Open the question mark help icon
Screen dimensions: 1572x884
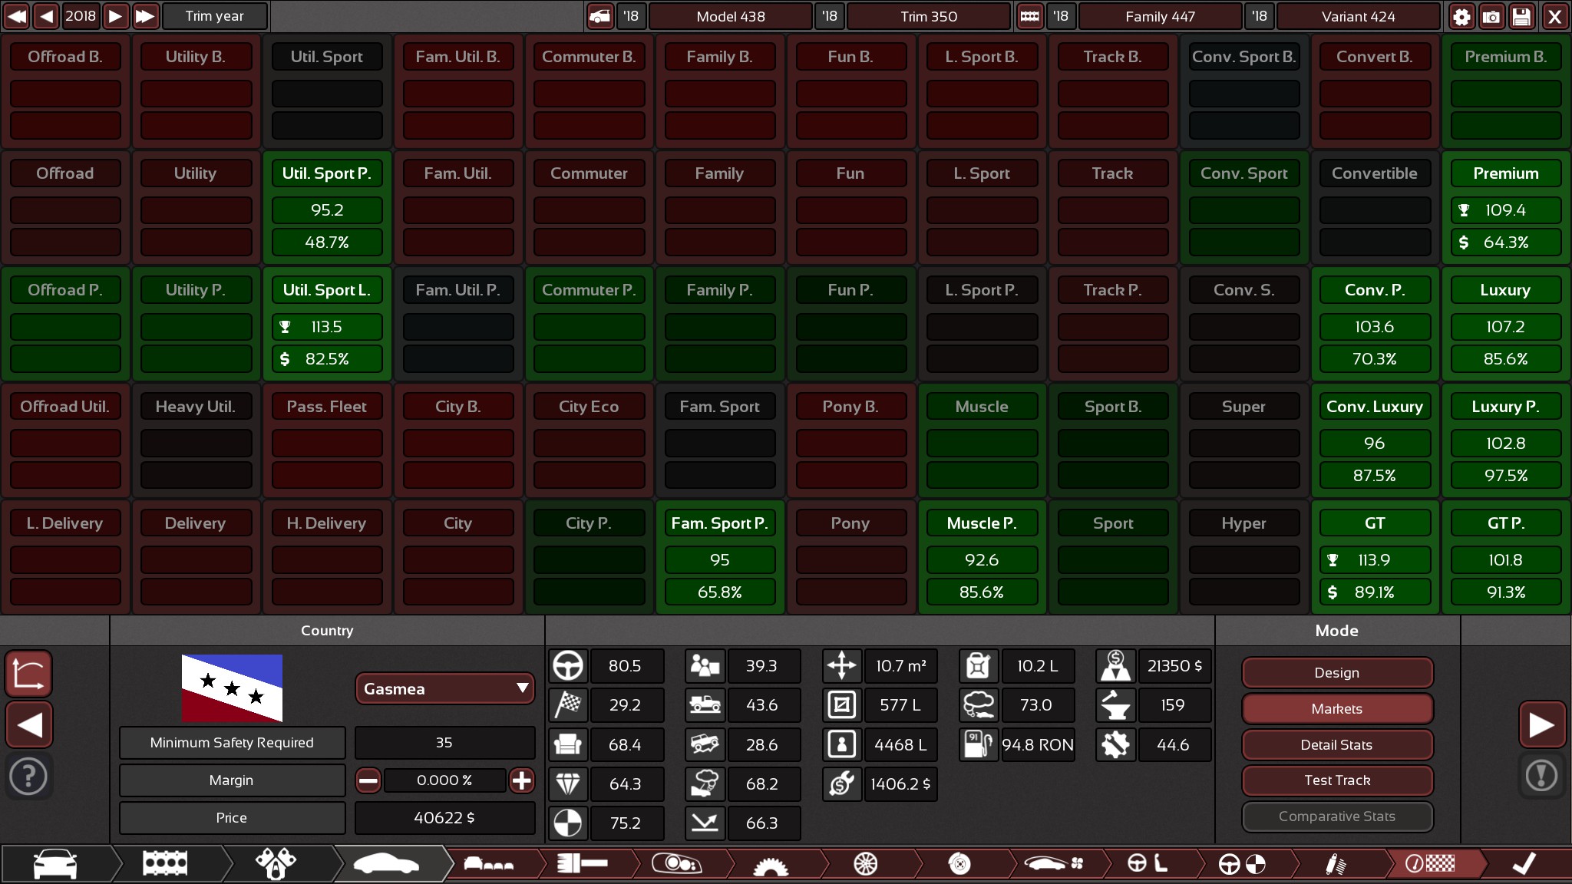(29, 777)
